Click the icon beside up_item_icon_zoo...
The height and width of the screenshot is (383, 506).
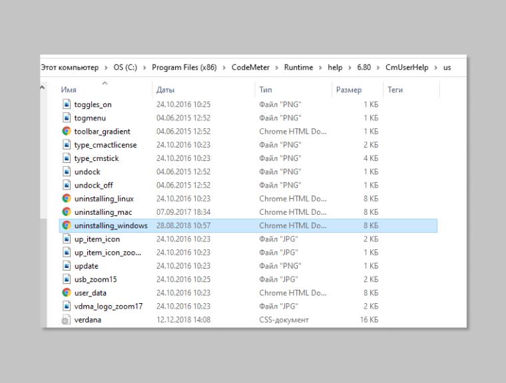tap(66, 252)
